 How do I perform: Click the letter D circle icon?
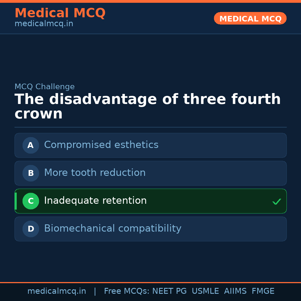[x=31, y=229]
